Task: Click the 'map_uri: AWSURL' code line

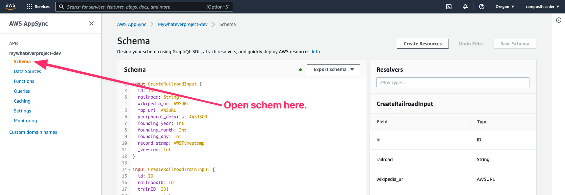Action: (157, 110)
